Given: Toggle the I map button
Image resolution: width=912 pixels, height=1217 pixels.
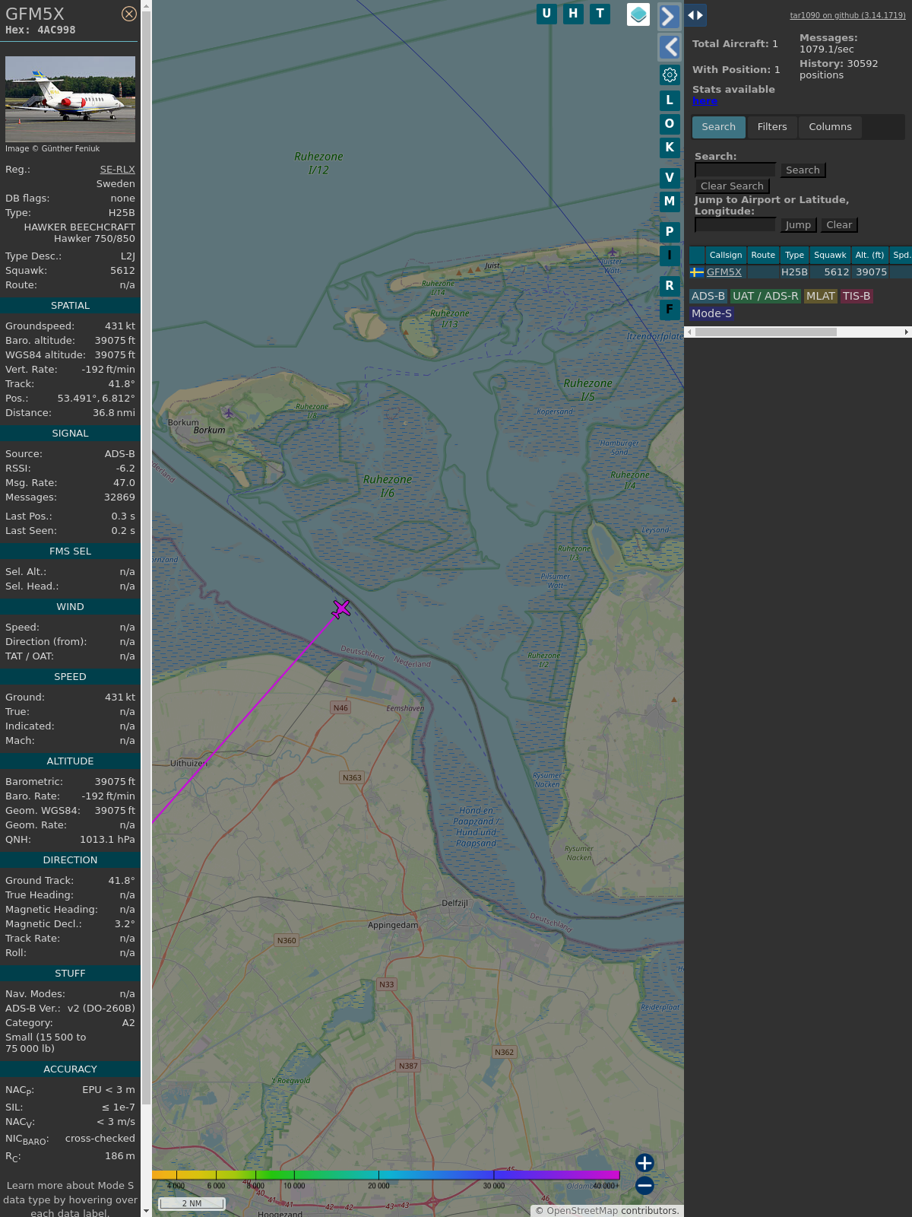Looking at the screenshot, I should (x=670, y=256).
